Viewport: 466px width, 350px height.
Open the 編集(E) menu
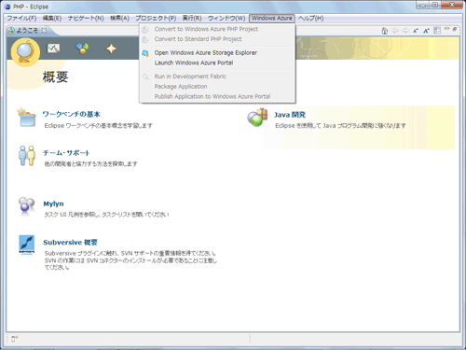pos(52,19)
